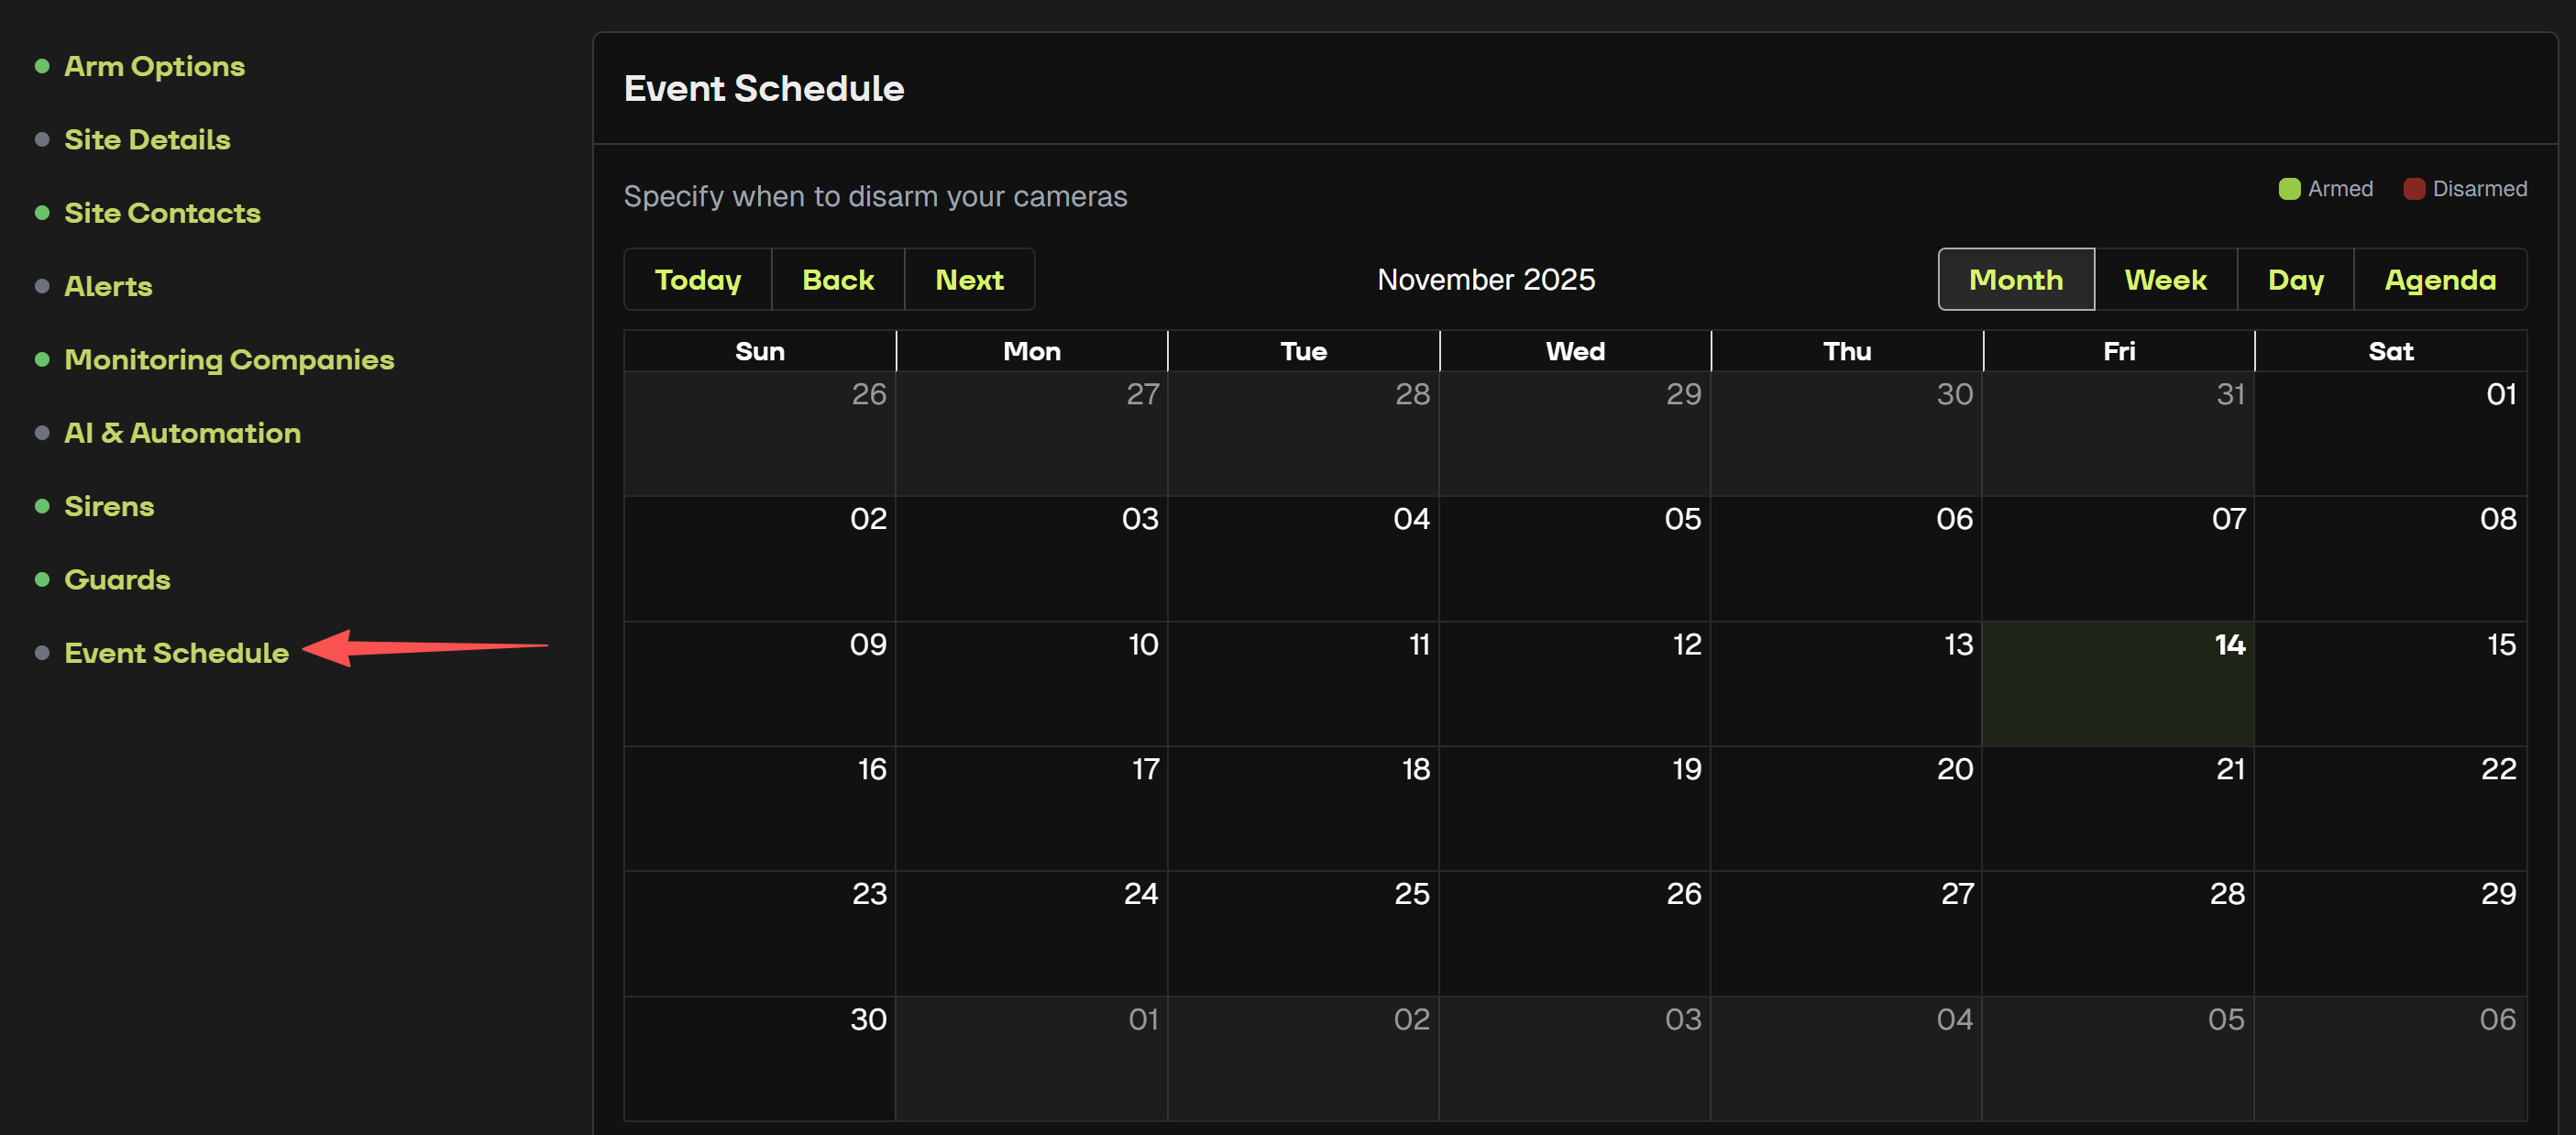Click the green Armed legend swatch
Image resolution: width=2576 pixels, height=1135 pixels.
point(2289,189)
